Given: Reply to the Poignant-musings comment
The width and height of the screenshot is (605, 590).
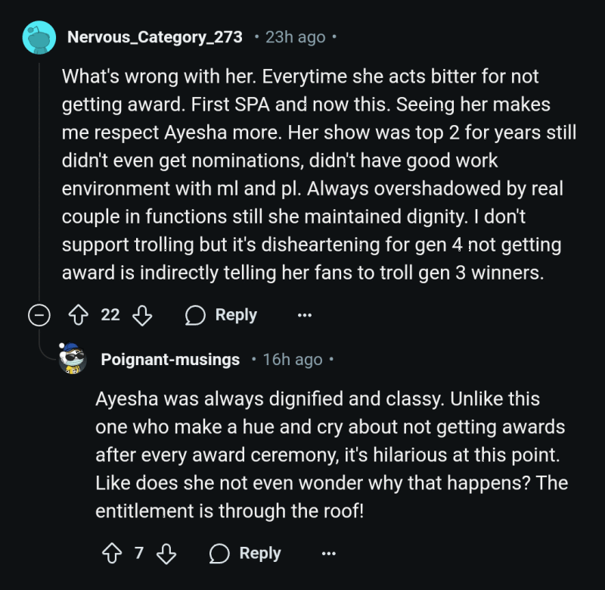Looking at the screenshot, I should (x=246, y=554).
